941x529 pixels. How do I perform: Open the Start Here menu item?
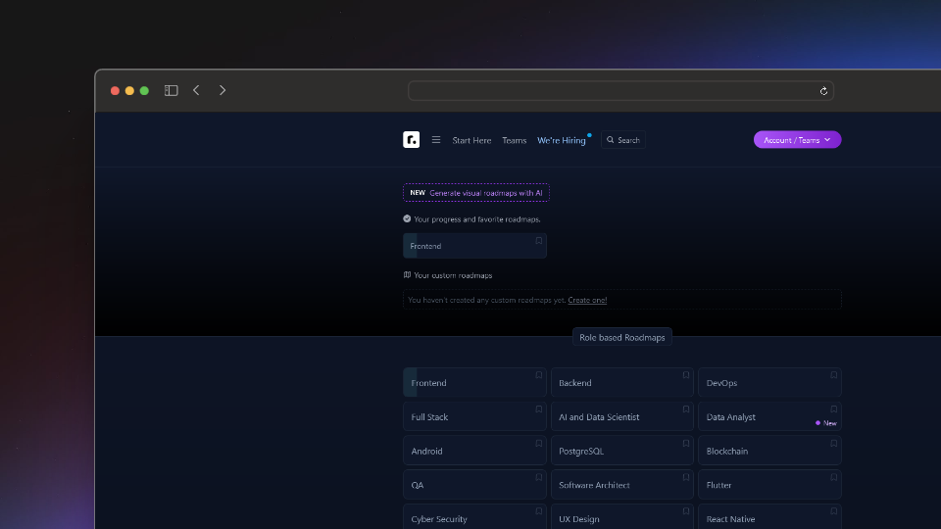pos(471,140)
